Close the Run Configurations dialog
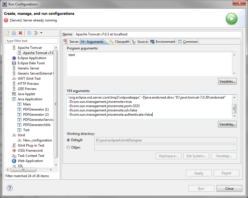Viewport: 248px width, 198px height. point(229,189)
